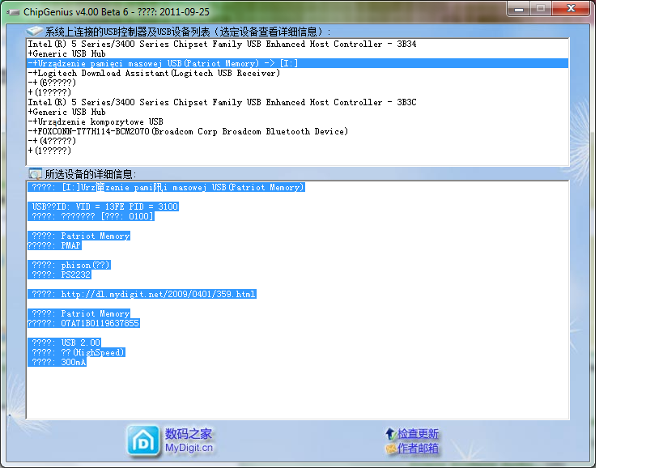Open the 检查更新 check update link
This screenshot has width=663, height=468.
coord(418,434)
